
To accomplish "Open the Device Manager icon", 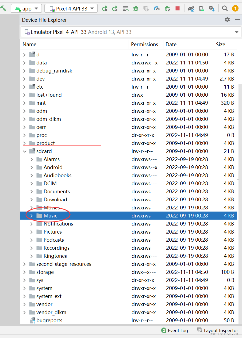I will click(x=202, y=9).
